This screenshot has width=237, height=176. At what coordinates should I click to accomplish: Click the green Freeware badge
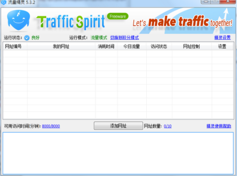[117, 16]
